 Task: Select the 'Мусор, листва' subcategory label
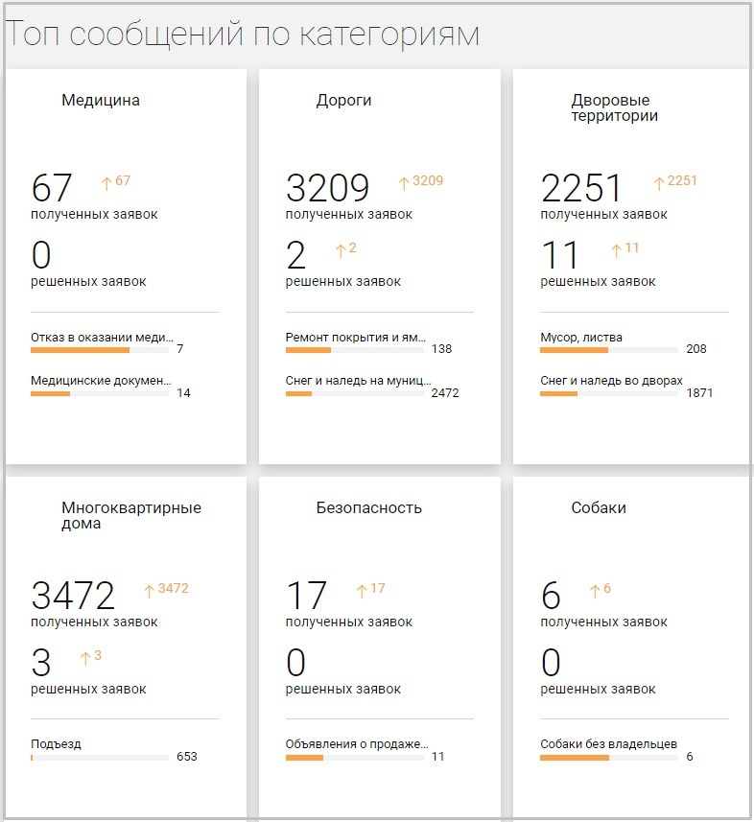point(581,337)
